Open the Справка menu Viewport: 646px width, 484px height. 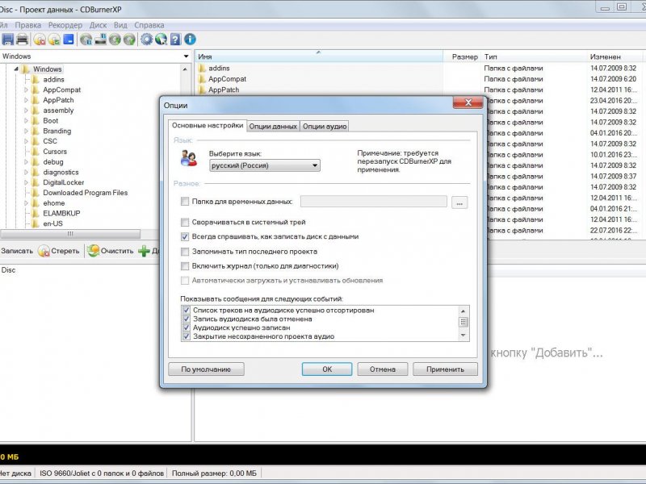149,25
